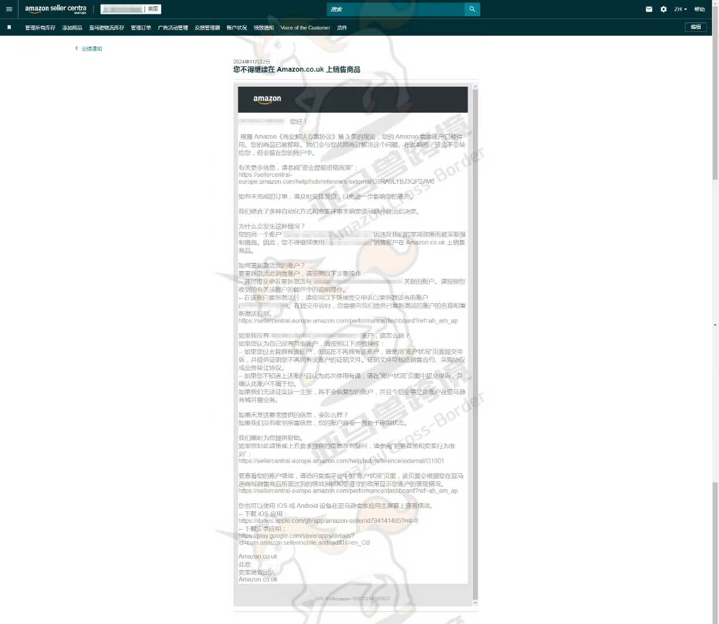Click the 卖家绩效团队 signature text
Viewport: 719px width, 624px height.
coord(257,572)
